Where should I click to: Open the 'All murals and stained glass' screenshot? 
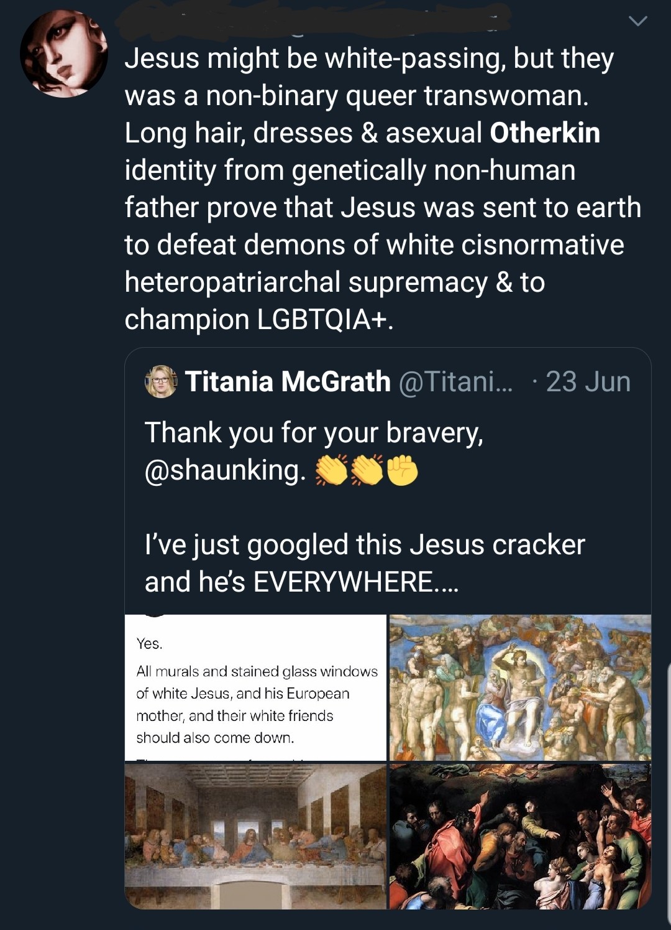[255, 687]
